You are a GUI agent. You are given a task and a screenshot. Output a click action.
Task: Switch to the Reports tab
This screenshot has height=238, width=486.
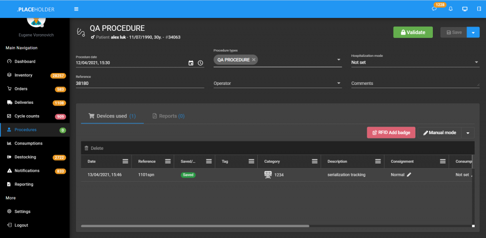(168, 116)
